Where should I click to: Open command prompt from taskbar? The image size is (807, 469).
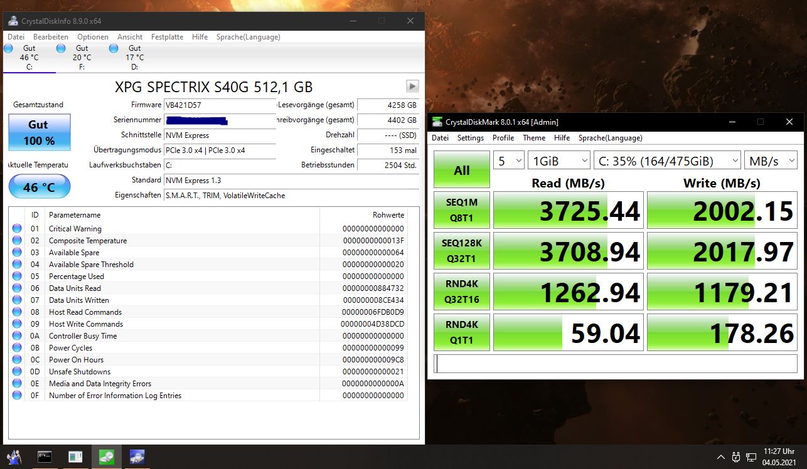coord(45,456)
